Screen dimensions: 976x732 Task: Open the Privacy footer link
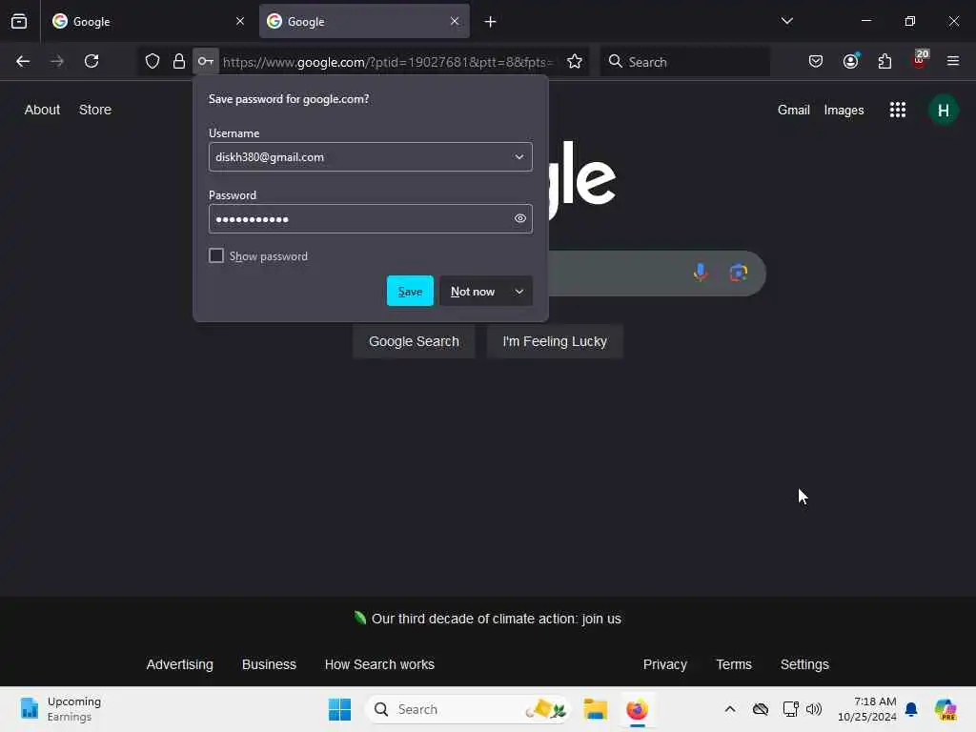pyautogui.click(x=664, y=664)
